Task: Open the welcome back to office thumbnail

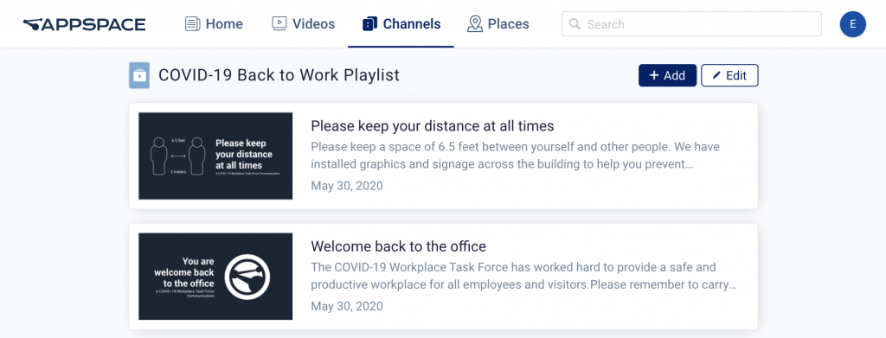Action: pyautogui.click(x=215, y=277)
